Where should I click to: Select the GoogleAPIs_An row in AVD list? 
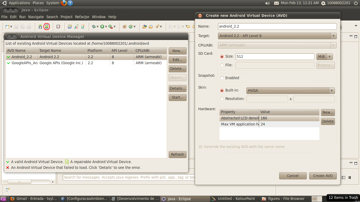coord(86,63)
